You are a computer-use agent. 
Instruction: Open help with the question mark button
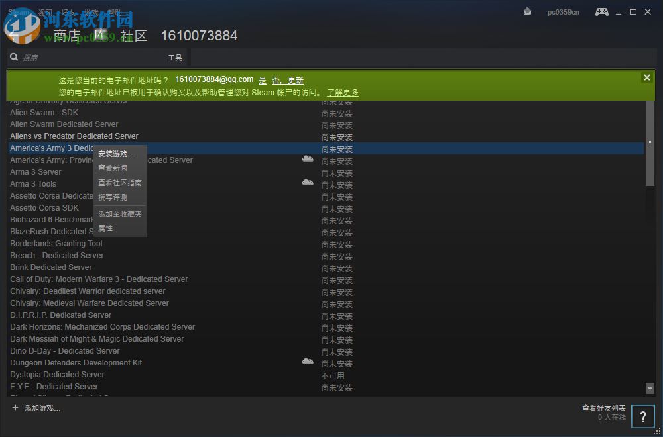pyautogui.click(x=642, y=416)
